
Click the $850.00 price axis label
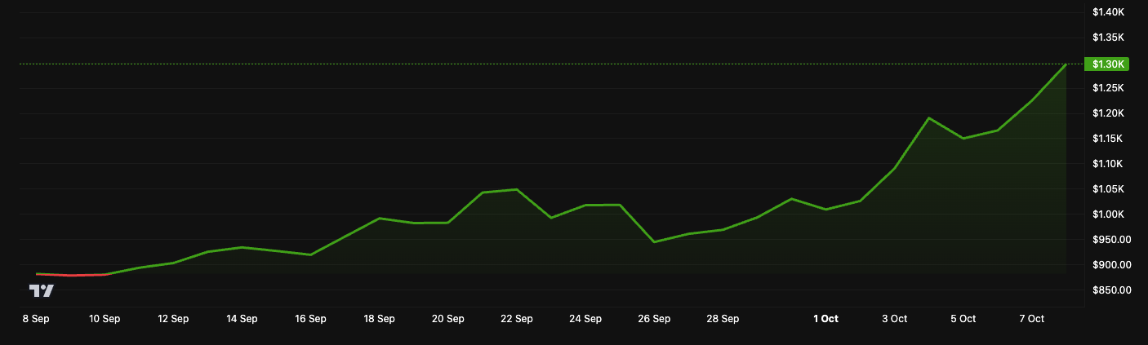[1109, 290]
